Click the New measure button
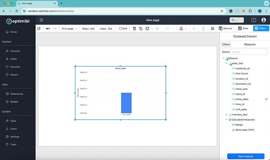Viewport: 270px width, 160px height. coord(246,156)
